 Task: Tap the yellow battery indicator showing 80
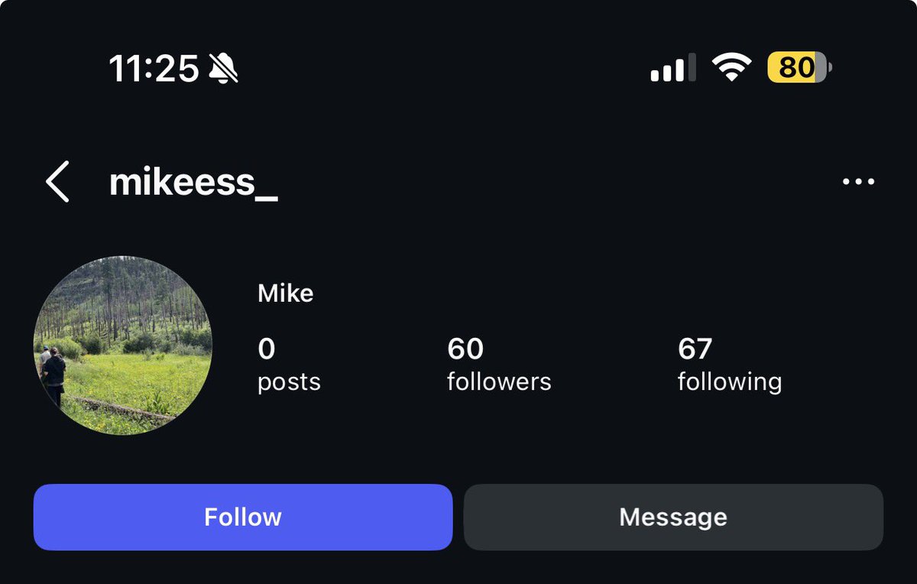coord(799,68)
